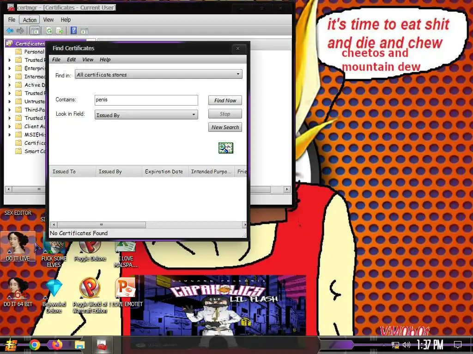Click the 1:37 PM taskbar clock
Viewport: 473px width, 354px height.
(430, 345)
